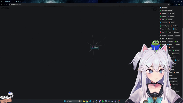This screenshot has width=183, height=103.
Task: Select the Whale element
Action: pyautogui.click(x=170, y=45)
